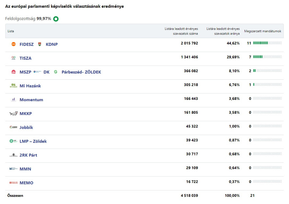Screen dimensions: 289x204
Task: Click the 'Feldolgozottság 99,97%' status text
Action: [x=28, y=19]
